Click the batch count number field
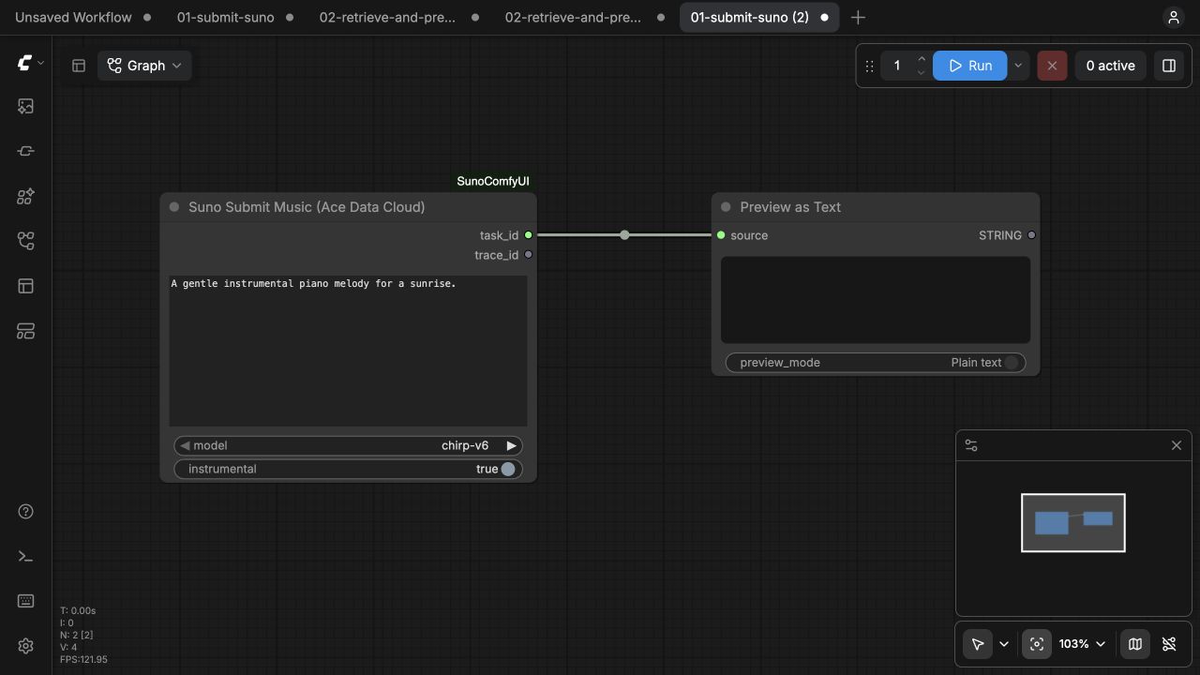The height and width of the screenshot is (675, 1200). 897,66
